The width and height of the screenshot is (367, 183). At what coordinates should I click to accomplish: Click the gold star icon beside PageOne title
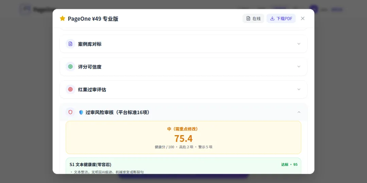tap(63, 18)
